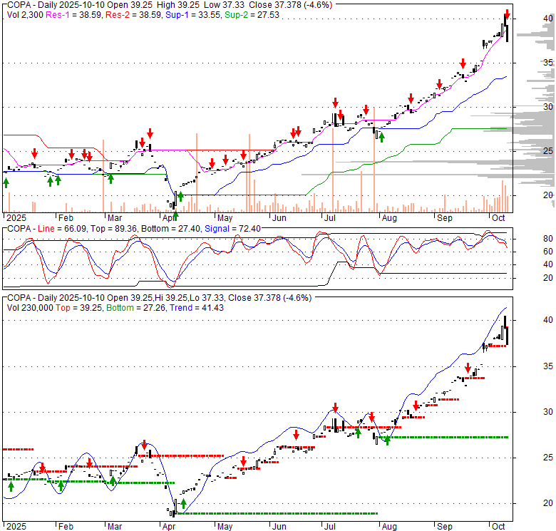Screen dimensions: 556x531
Task: Click the green arrow at the start of January in the top chart
Action: pos(6,182)
